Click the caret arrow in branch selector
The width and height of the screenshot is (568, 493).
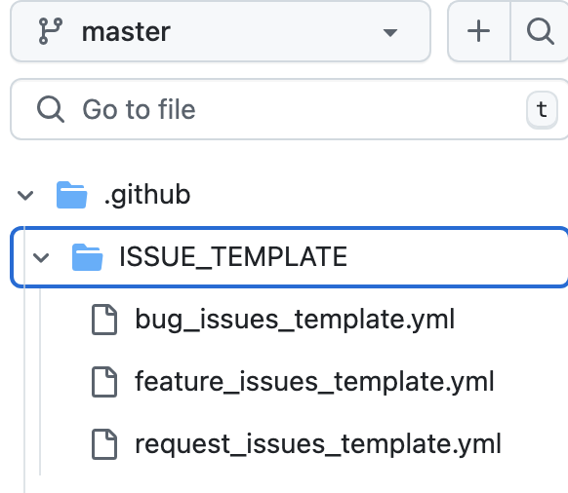tap(390, 33)
